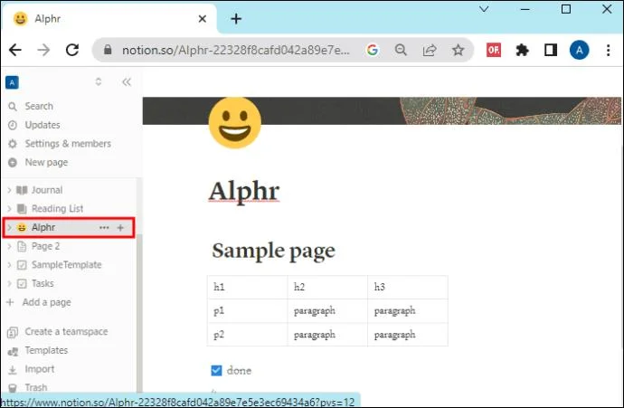
Task: Click the browser forward arrow
Action: coord(43,50)
